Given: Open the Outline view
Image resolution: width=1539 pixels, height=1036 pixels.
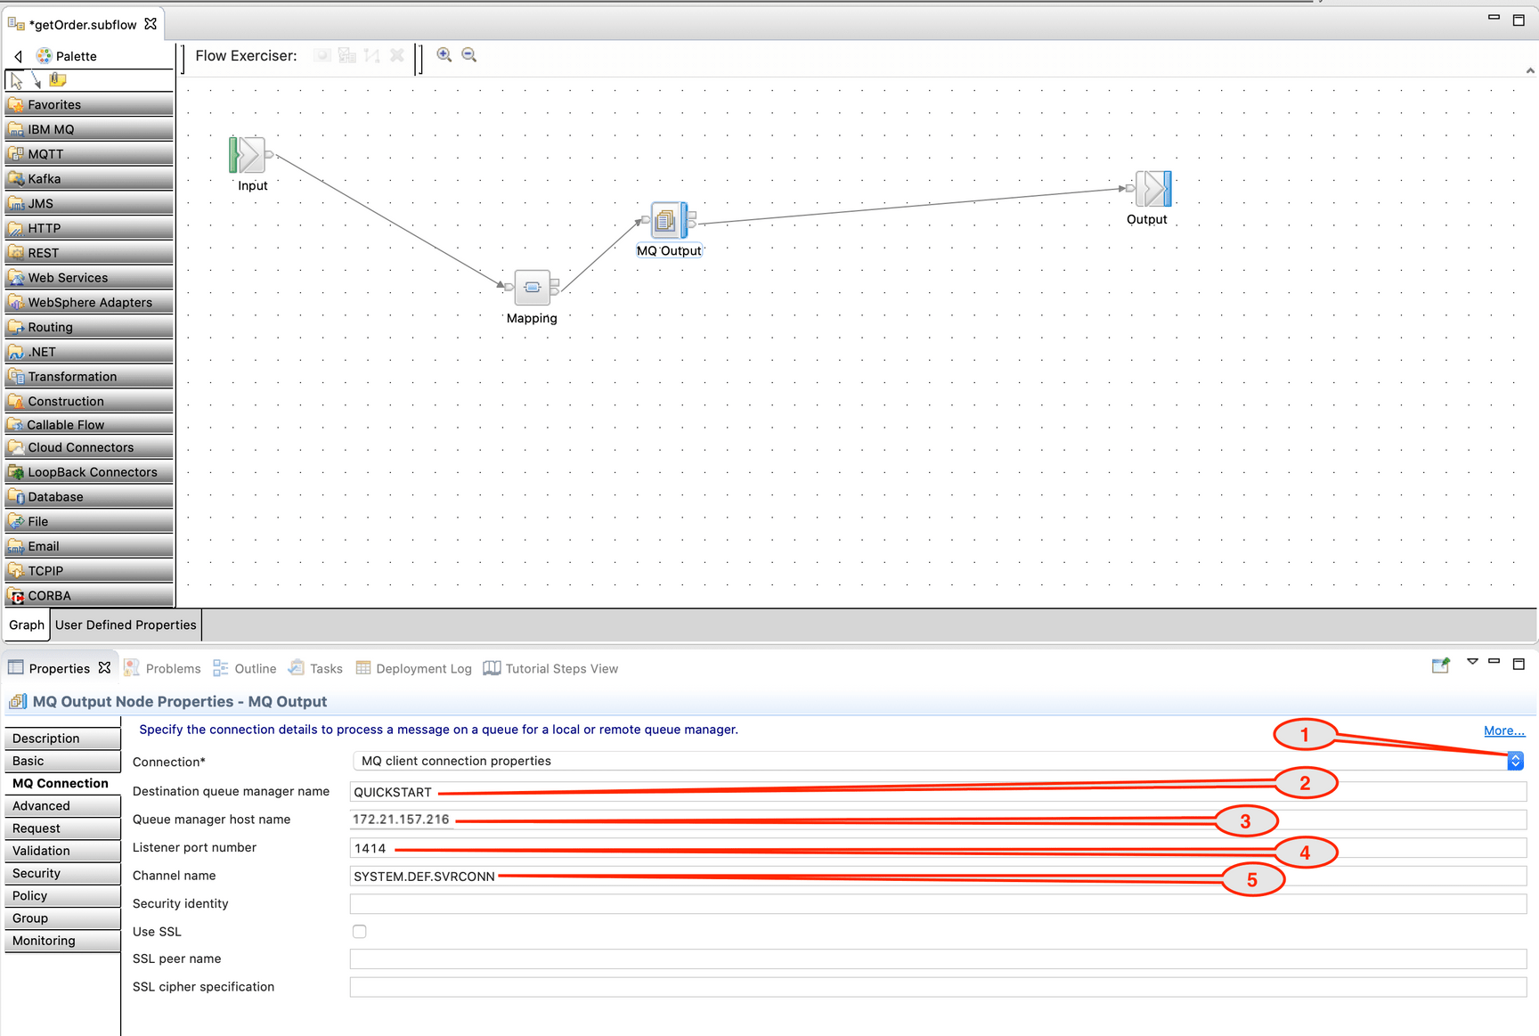Looking at the screenshot, I should 256,668.
